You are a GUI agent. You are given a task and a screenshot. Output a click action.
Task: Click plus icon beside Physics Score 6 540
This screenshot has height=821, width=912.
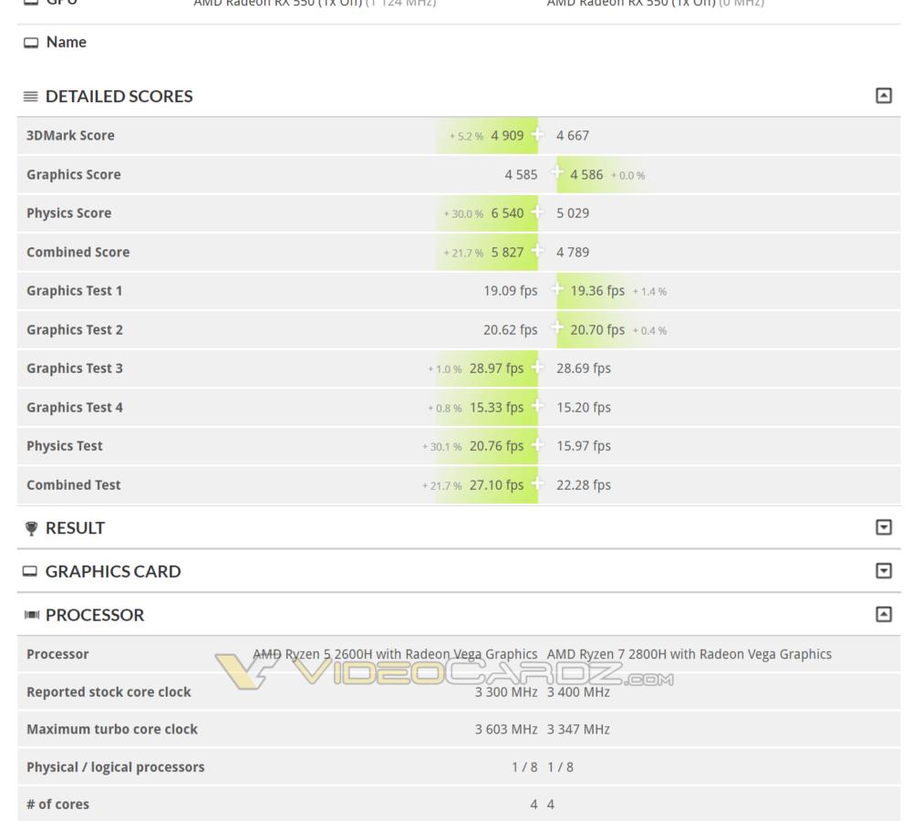537,213
